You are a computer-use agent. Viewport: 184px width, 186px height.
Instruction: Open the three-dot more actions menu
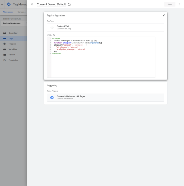point(179,4)
